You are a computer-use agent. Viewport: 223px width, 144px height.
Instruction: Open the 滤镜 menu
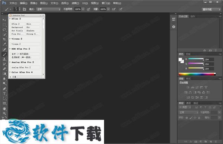point(75,3)
